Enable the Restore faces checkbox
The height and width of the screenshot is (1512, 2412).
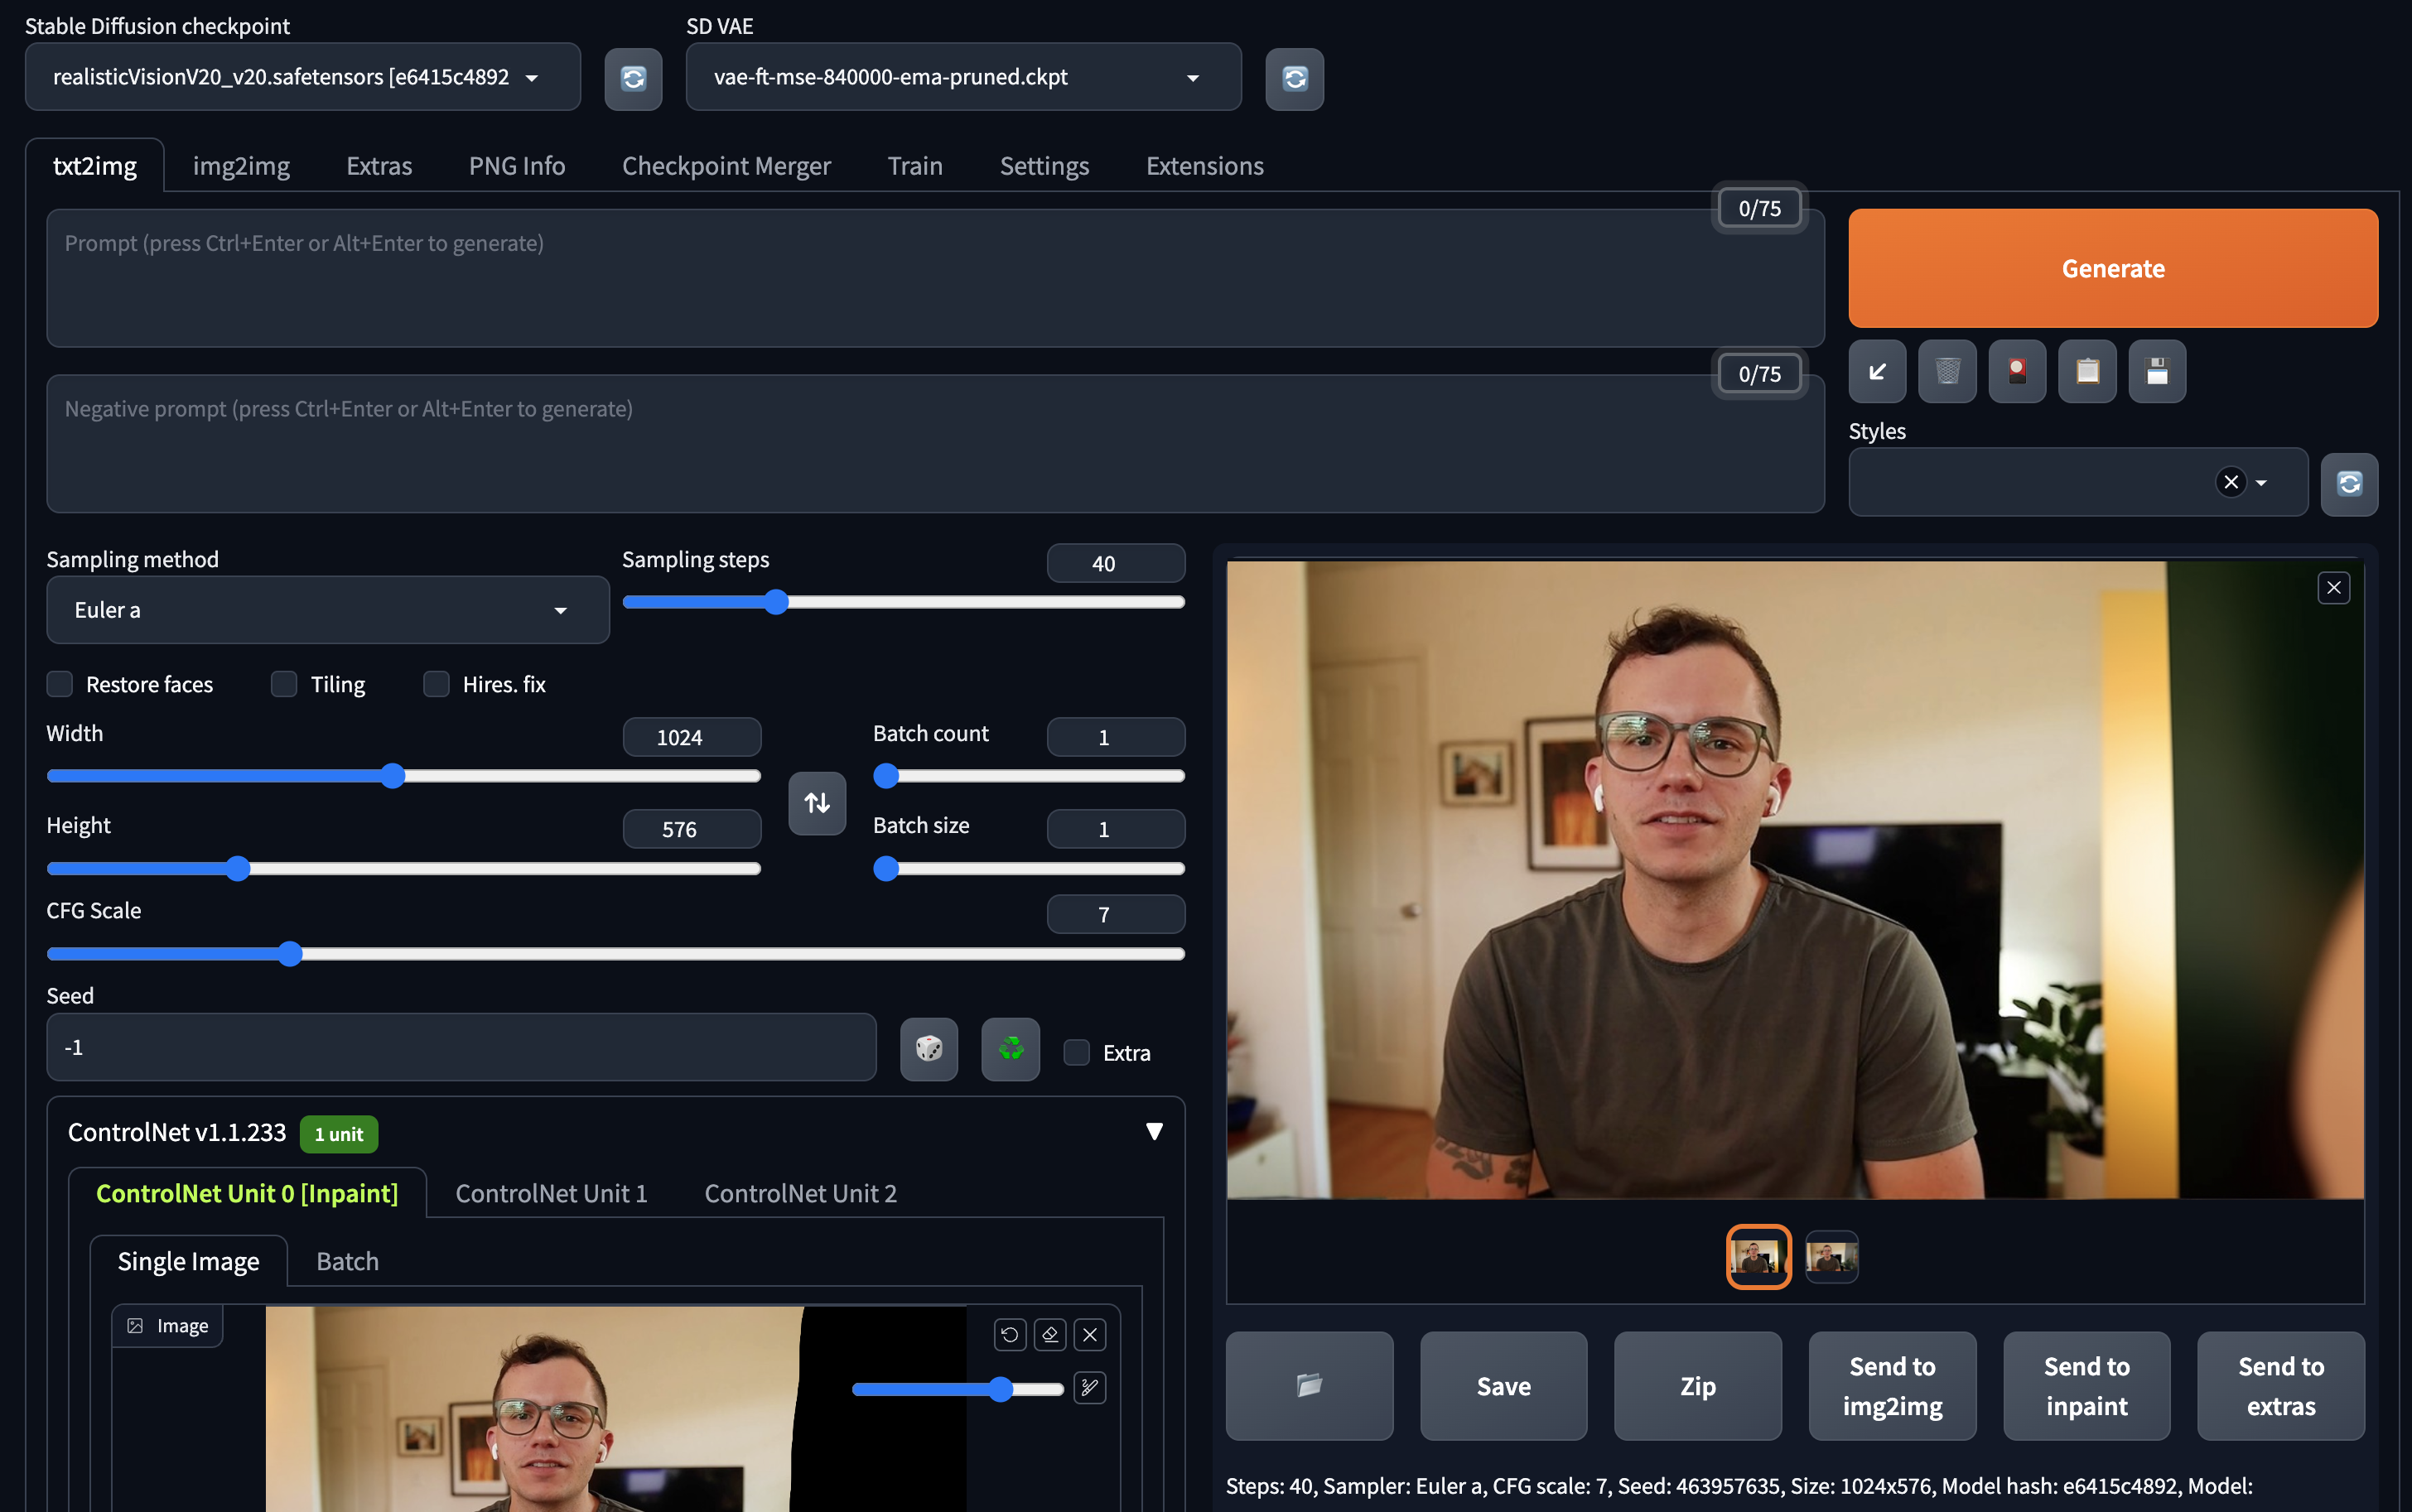click(60, 684)
